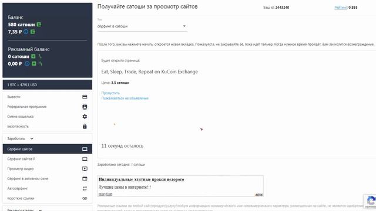
Task: Click withdraw icon next to 580 сатоши
Action: pos(39,25)
